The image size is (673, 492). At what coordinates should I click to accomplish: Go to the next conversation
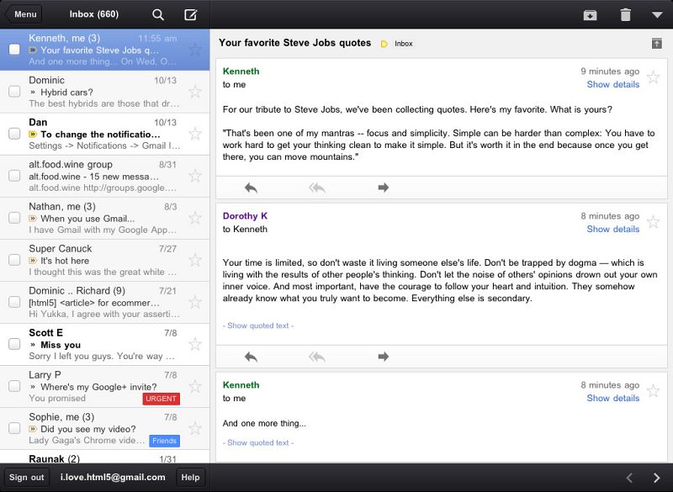[655, 477]
